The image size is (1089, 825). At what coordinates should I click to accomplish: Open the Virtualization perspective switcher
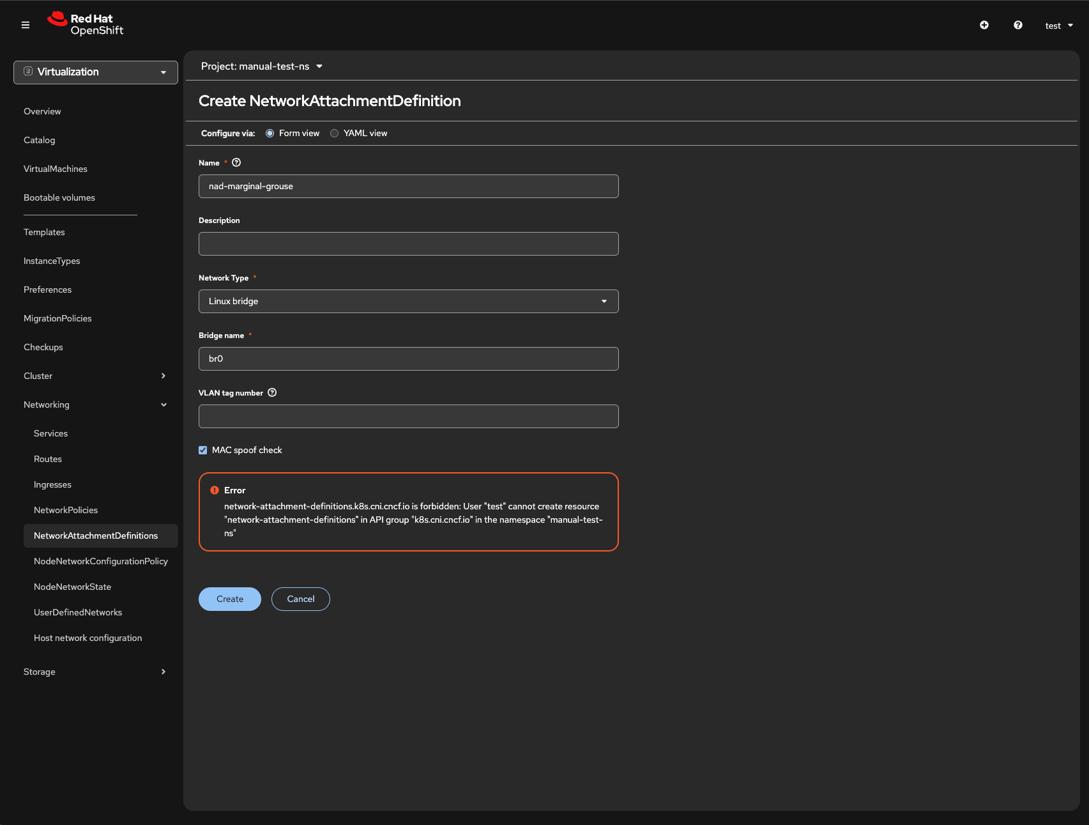point(96,72)
